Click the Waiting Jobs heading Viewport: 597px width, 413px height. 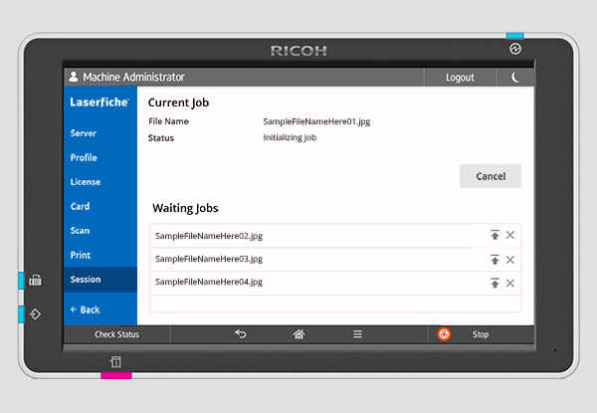(185, 208)
